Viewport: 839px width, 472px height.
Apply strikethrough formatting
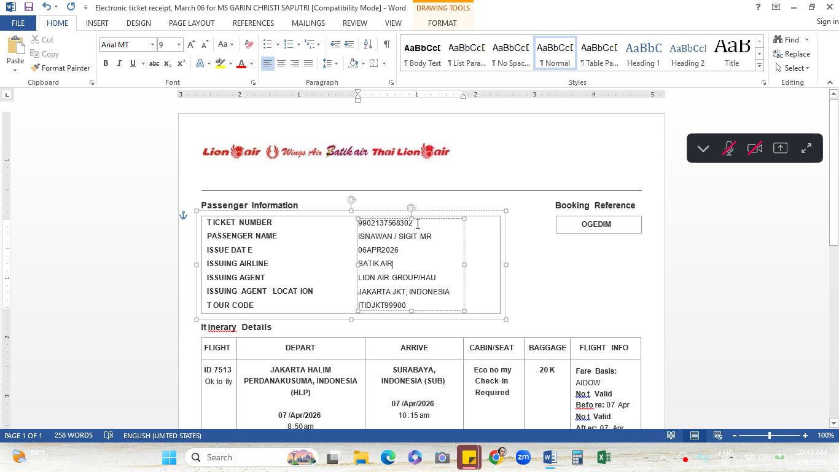(x=154, y=63)
